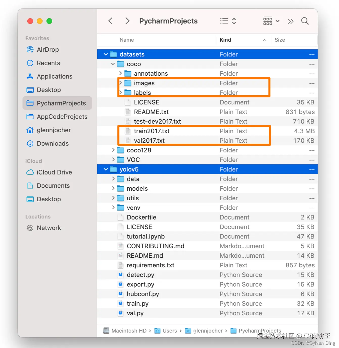This screenshot has height=348, width=339.
Task: Select test-dev2017.txt file
Action: 207,122
